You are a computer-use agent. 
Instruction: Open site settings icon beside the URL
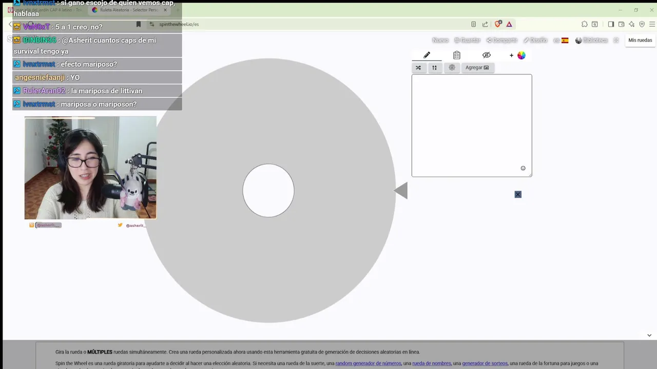151,24
